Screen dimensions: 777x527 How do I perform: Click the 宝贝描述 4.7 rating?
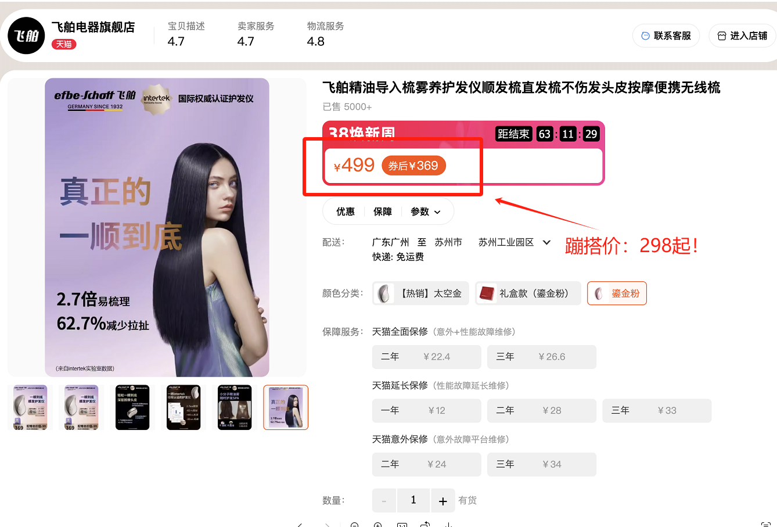click(x=186, y=34)
